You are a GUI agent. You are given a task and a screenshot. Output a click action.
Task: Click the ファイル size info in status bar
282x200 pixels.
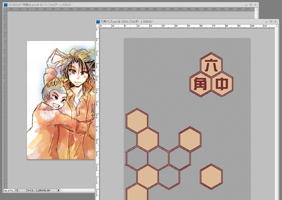[39, 191]
